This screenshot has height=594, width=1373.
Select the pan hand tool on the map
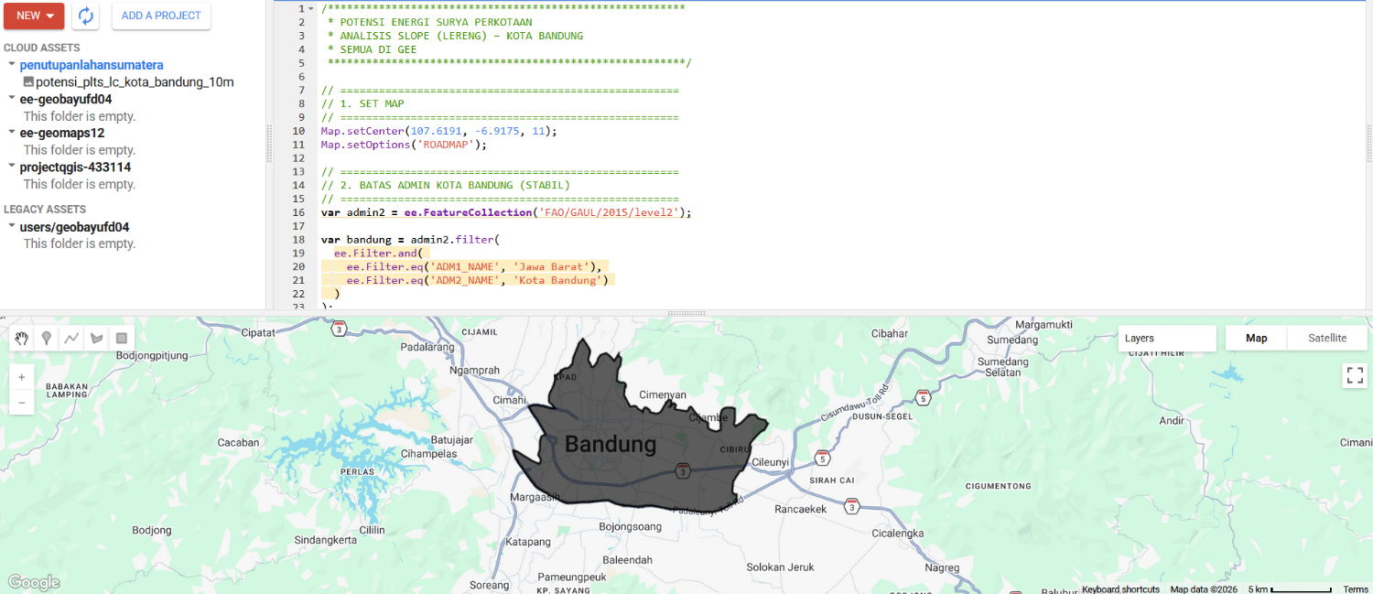pyautogui.click(x=21, y=338)
